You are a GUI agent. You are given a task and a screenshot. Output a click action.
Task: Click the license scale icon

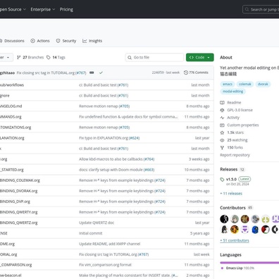tap(222, 110)
